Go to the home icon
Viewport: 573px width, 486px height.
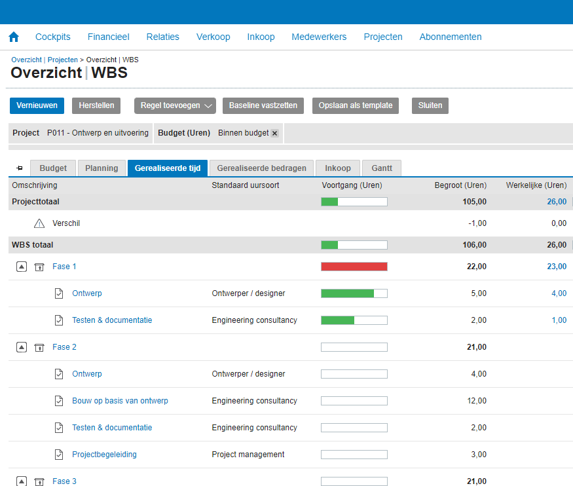coord(14,37)
